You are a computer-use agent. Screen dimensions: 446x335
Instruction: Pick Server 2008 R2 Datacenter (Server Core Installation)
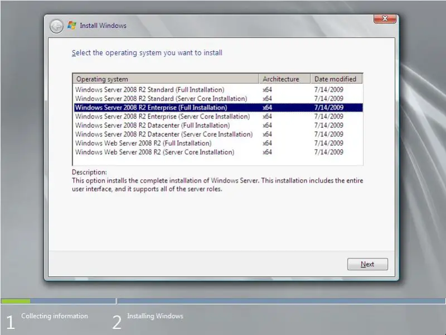(163, 134)
